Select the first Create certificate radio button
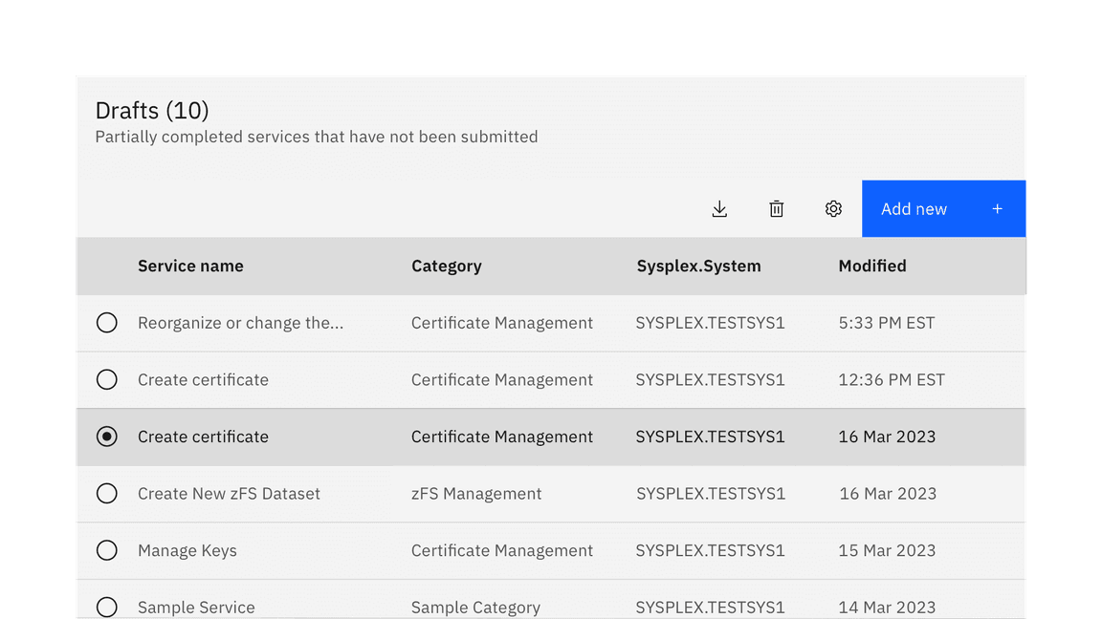The image size is (1102, 619). 106,379
